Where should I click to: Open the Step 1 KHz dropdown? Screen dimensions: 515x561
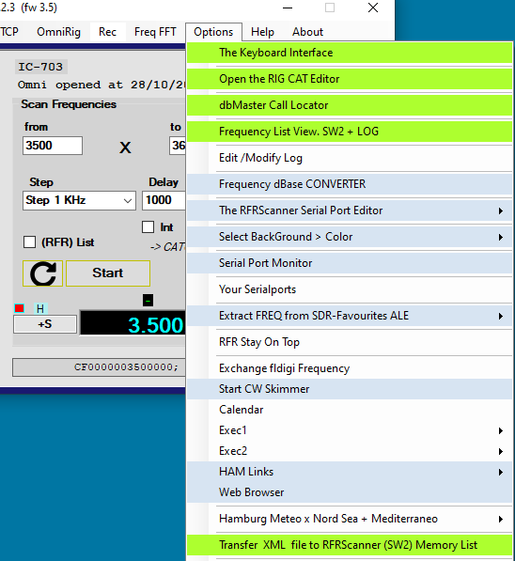(x=79, y=200)
